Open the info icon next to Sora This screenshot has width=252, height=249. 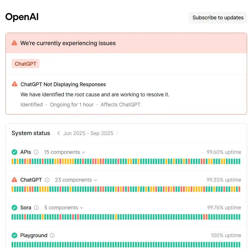(36, 208)
